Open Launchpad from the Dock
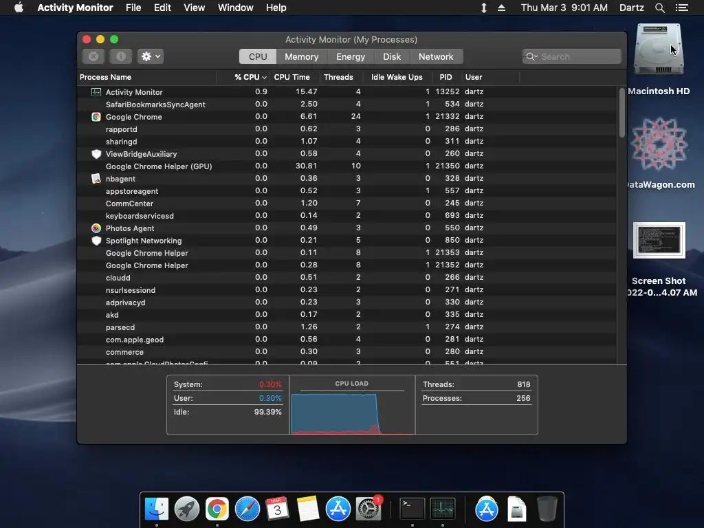 coord(187,509)
